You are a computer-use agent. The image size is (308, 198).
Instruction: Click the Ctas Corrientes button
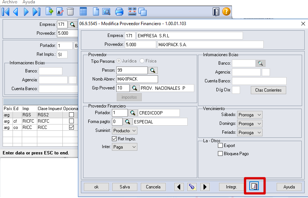(x=268, y=90)
